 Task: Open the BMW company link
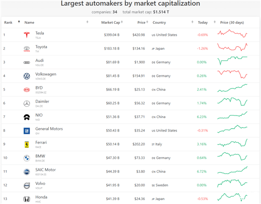[40, 156]
